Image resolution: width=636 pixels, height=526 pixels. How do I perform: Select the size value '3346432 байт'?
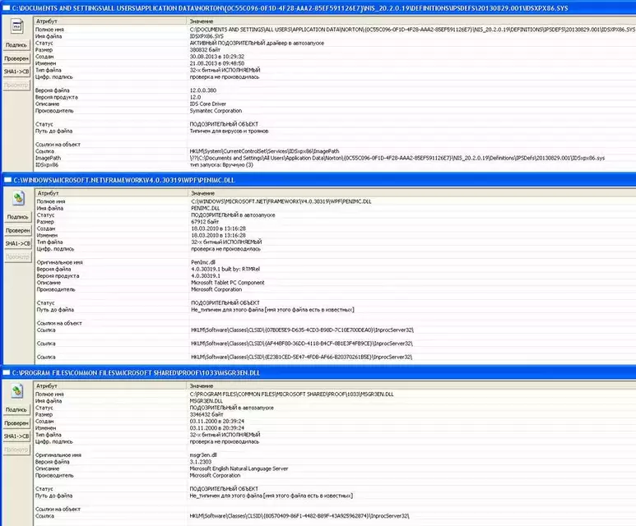point(207,414)
